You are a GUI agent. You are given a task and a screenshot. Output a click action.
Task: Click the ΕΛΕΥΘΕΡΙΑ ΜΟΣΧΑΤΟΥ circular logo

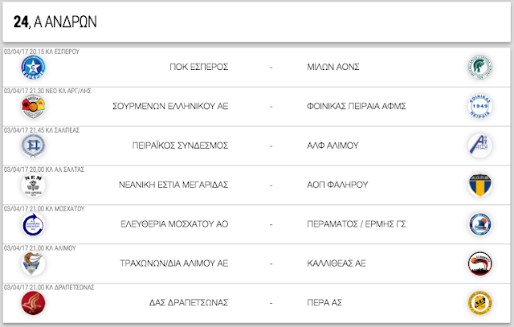[33, 225]
